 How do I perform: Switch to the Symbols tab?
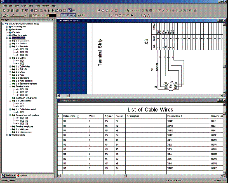pyautogui.click(x=22, y=176)
